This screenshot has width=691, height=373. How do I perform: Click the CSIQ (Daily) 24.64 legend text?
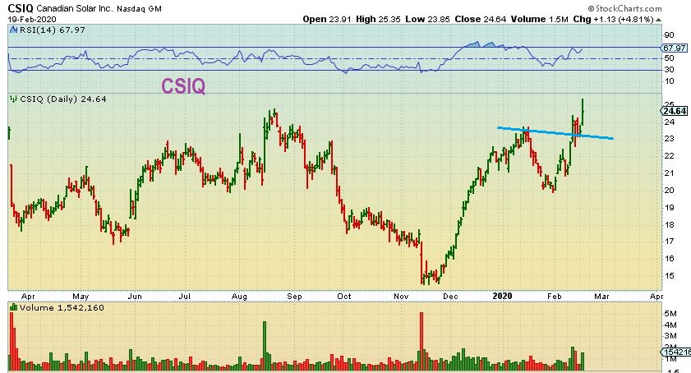[x=63, y=99]
